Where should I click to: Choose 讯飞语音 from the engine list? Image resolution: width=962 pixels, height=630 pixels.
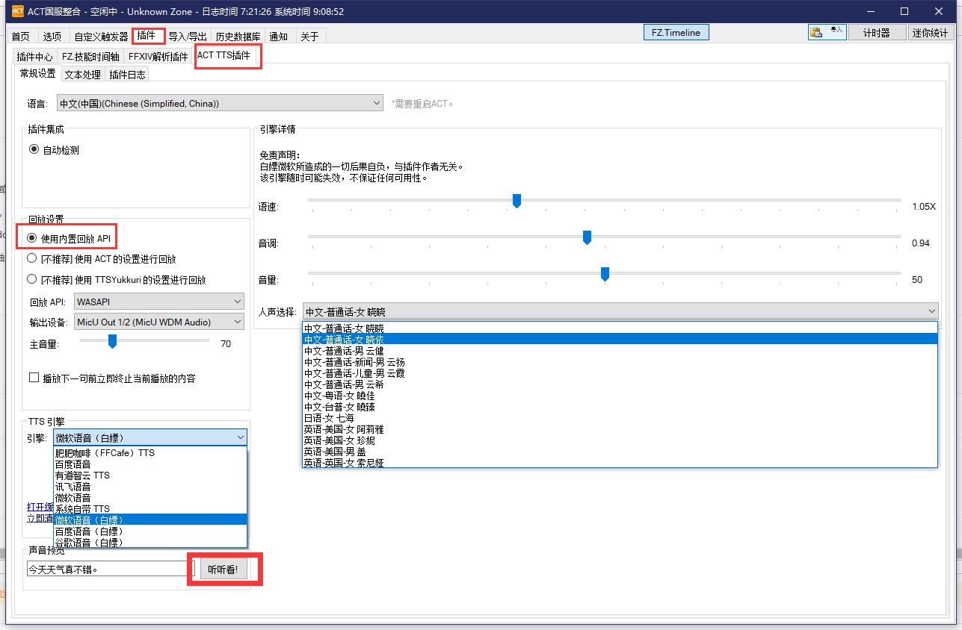[x=73, y=486]
